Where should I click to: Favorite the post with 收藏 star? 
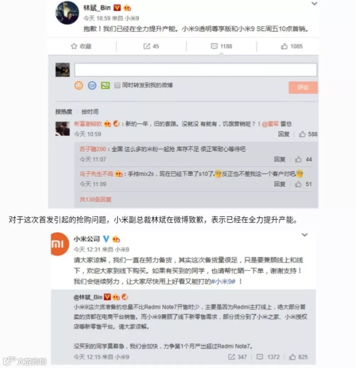pos(81,46)
